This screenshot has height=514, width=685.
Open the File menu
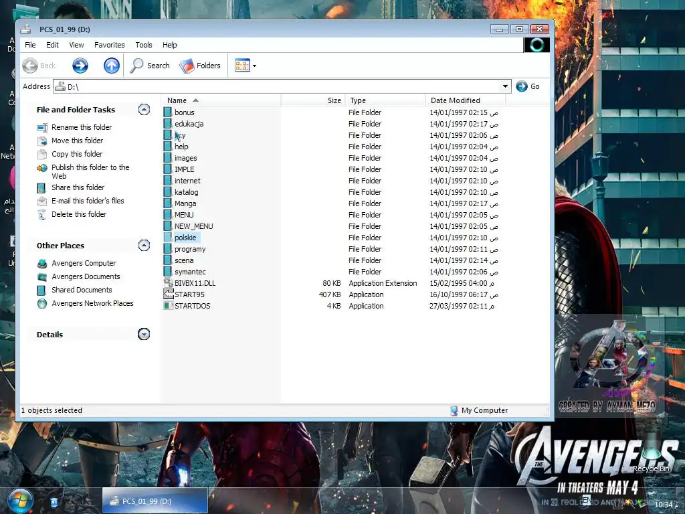[30, 45]
